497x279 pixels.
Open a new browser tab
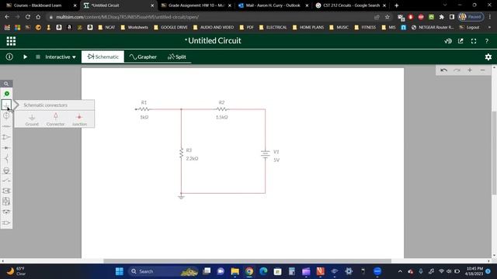tap(396, 5)
